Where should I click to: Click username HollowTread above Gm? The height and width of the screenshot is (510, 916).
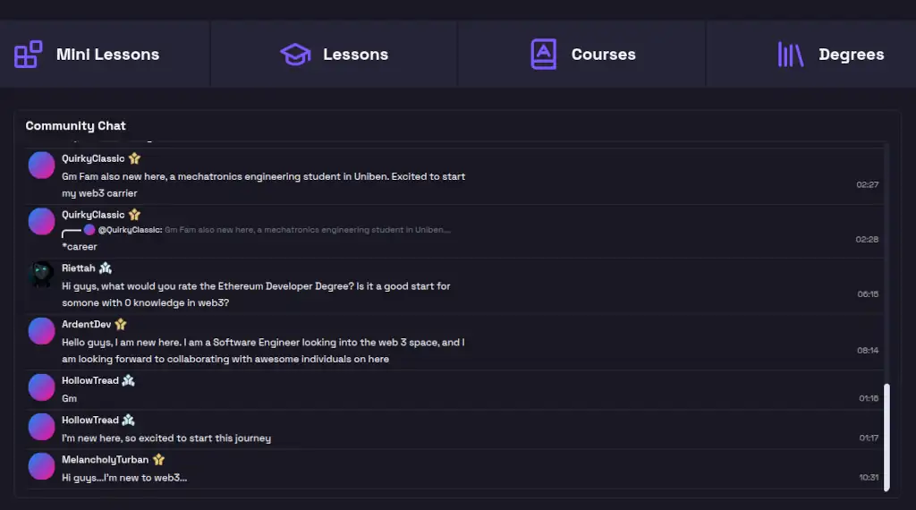90,380
